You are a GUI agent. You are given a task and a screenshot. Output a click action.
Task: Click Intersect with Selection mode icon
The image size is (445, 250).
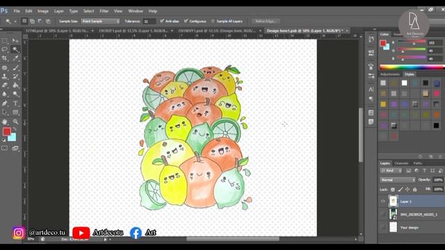[48, 21]
